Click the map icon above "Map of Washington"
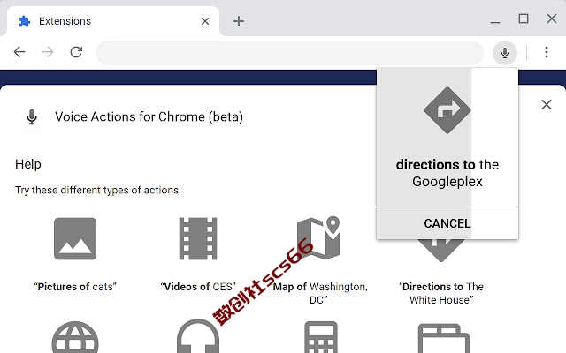This screenshot has width=566, height=353. [x=318, y=237]
